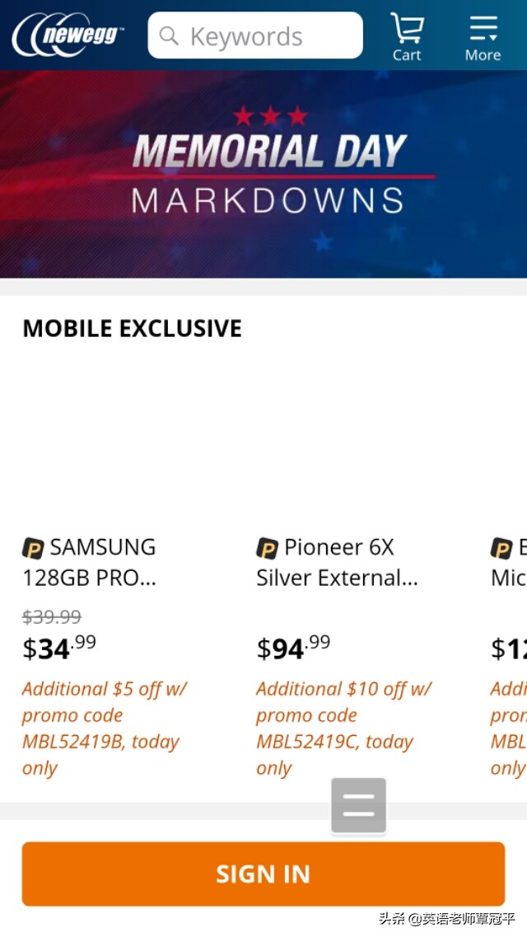Tap the gray floating menu handle
This screenshot has height=937, width=527.
[x=358, y=805]
